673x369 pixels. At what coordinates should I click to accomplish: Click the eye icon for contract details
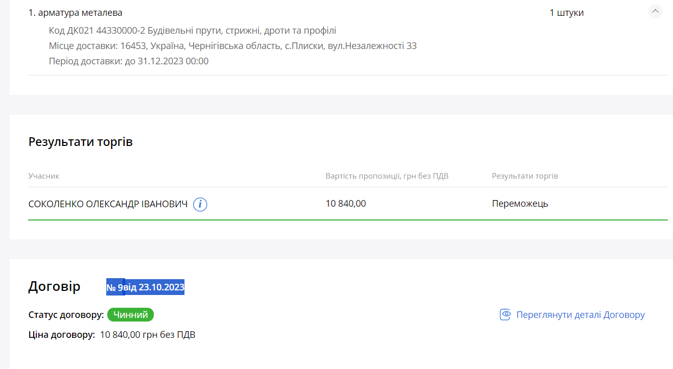(505, 314)
